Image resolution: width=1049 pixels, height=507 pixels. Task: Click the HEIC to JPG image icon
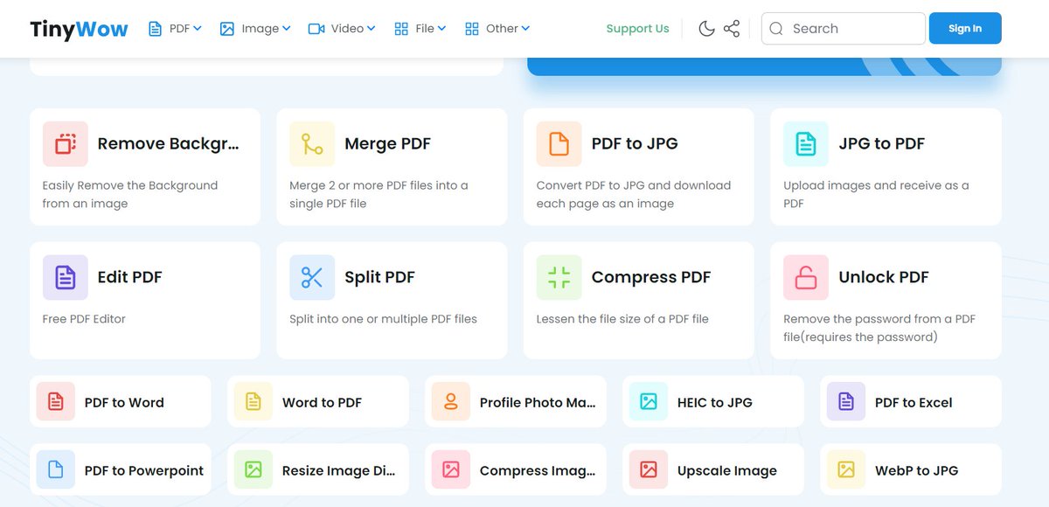point(649,402)
